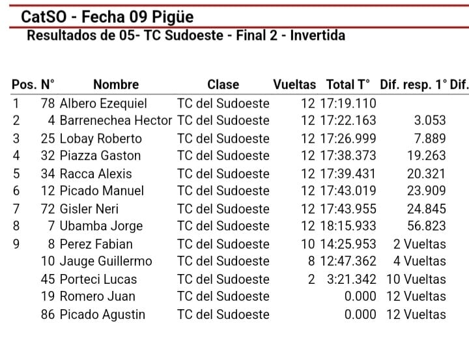
Task: Click Romero Juan row
Action: (229, 296)
